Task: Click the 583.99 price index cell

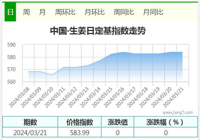Action: (x=79, y=132)
